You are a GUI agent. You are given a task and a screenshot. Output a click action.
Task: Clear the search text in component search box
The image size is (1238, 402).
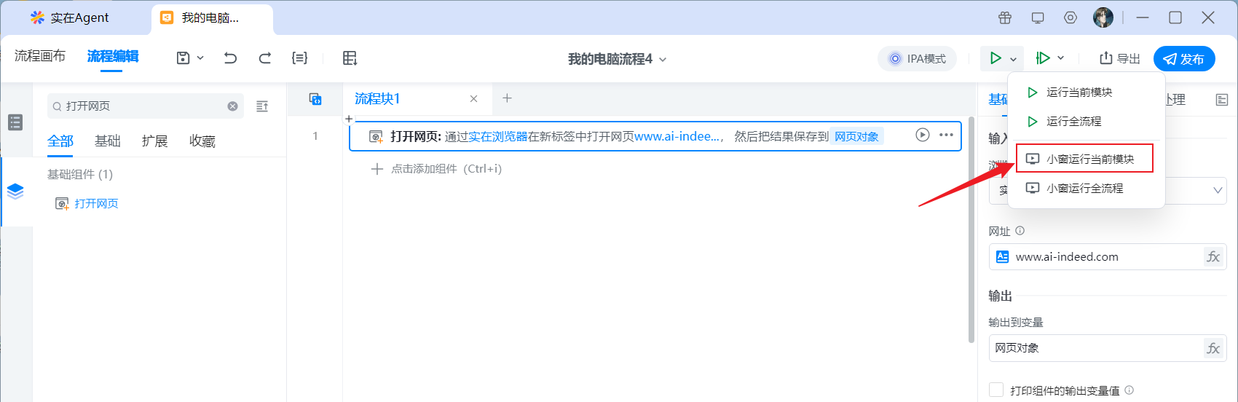coord(232,106)
